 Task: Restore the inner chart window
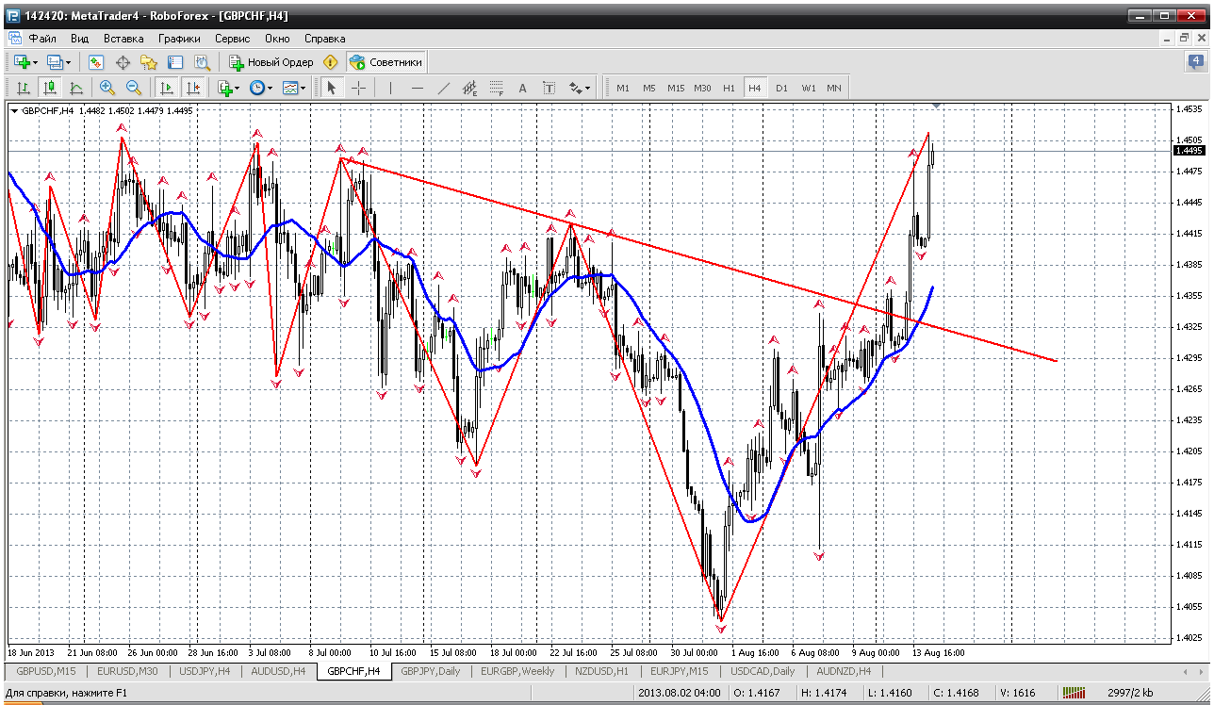[1184, 39]
